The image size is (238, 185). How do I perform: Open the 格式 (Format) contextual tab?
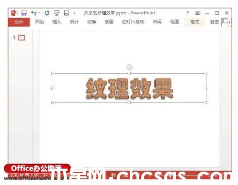click(x=195, y=22)
